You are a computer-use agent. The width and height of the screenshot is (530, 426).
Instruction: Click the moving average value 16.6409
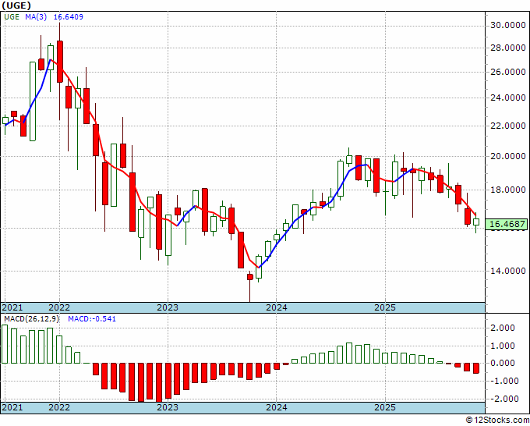[x=69, y=17]
